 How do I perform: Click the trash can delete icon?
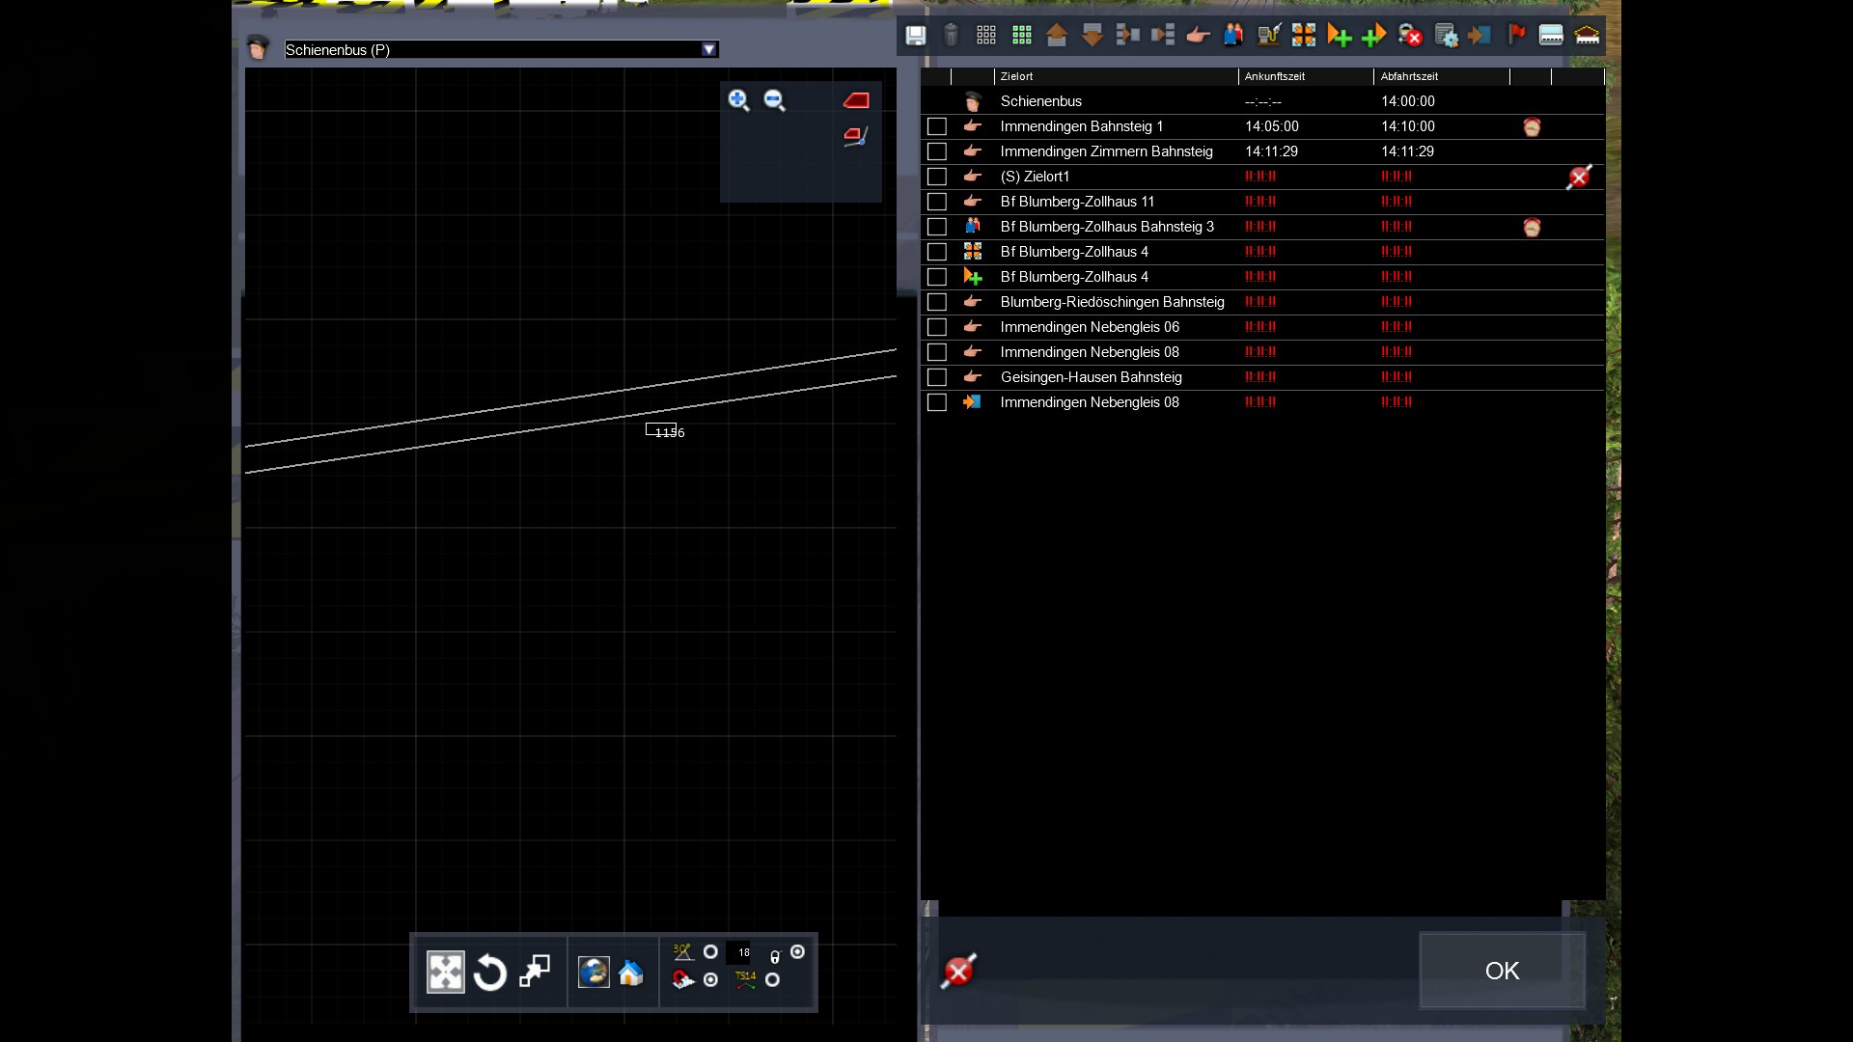point(951,36)
